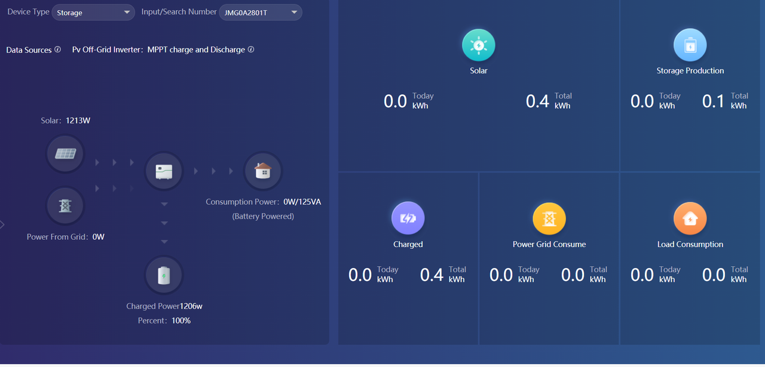765x367 pixels.
Task: Click the battery icon above Charged Power
Action: (164, 276)
